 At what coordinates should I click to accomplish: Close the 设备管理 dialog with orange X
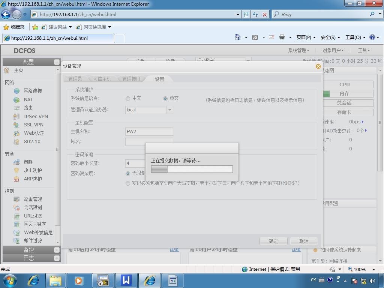[x=318, y=66]
